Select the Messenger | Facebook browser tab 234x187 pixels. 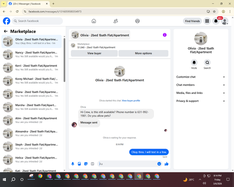(x=29, y=4)
